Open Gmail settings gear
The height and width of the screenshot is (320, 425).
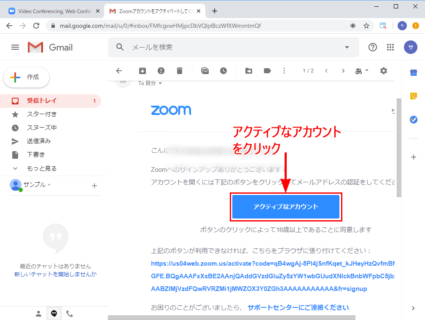coord(383,71)
